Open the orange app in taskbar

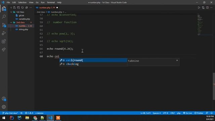(58, 118)
